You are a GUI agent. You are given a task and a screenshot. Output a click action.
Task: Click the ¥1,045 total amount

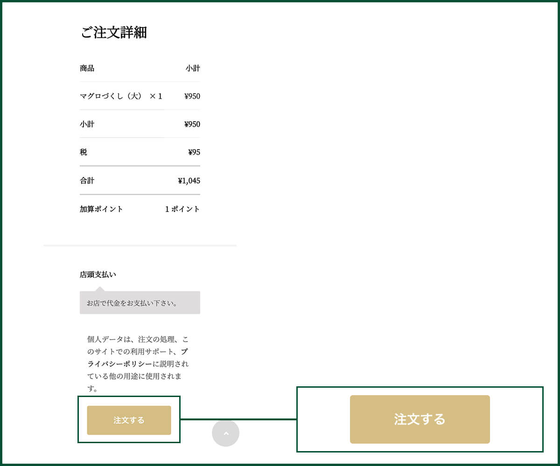pos(189,180)
